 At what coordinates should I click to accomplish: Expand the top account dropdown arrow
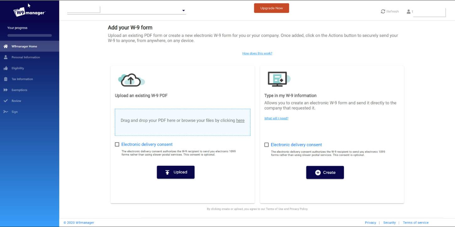coord(184,11)
